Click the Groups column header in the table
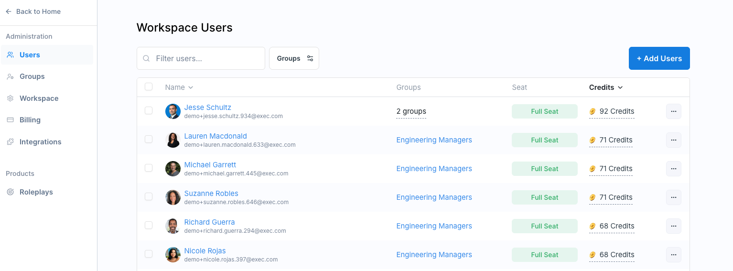Viewport: 733px width, 271px height. [409, 87]
